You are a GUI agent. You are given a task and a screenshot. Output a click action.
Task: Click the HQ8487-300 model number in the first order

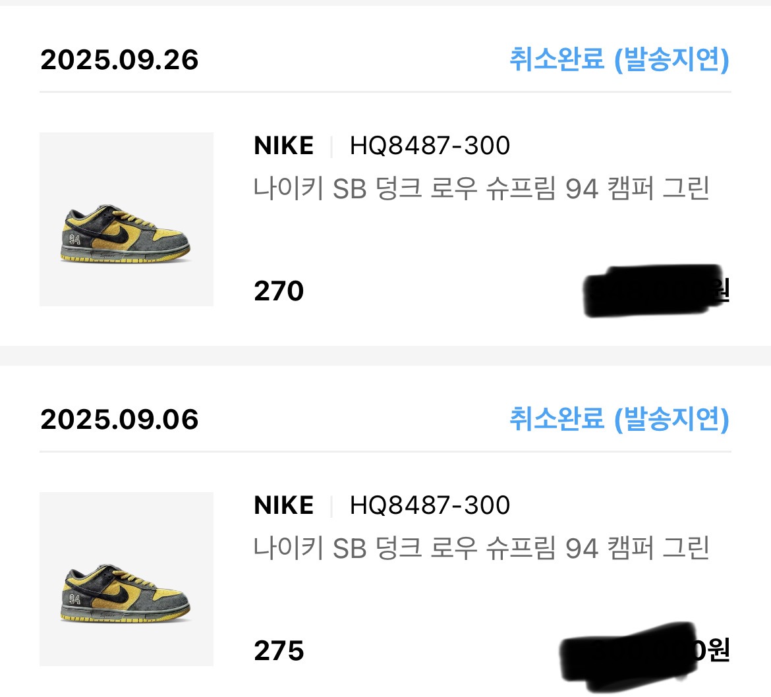[x=430, y=146]
